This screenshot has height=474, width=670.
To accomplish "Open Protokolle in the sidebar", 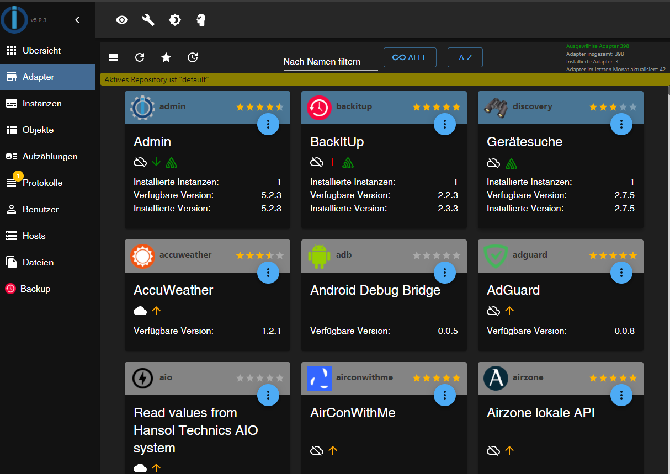I will click(x=47, y=183).
